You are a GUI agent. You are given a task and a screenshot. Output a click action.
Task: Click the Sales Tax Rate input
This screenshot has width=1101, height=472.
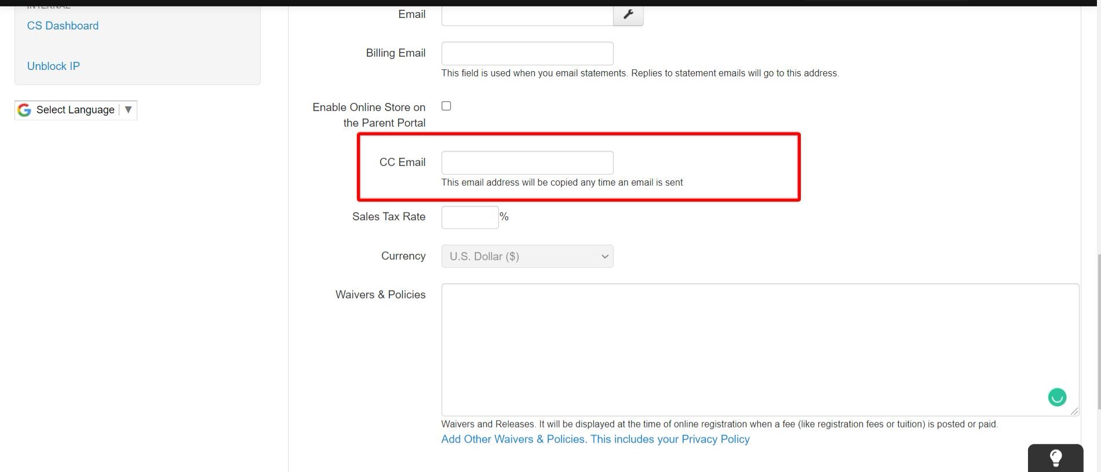click(x=469, y=217)
